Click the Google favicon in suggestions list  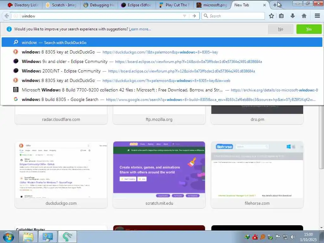pos(16,99)
